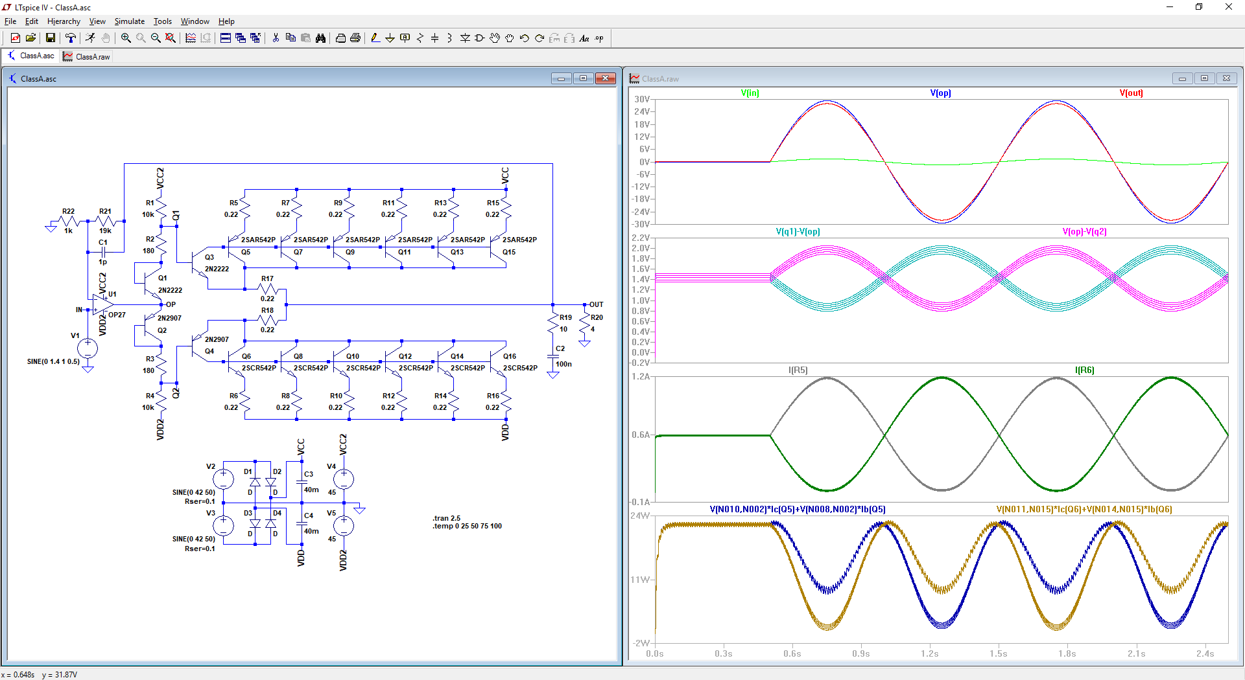1245x680 pixels.
Task: Select the Capacitor placement tool
Action: click(434, 38)
